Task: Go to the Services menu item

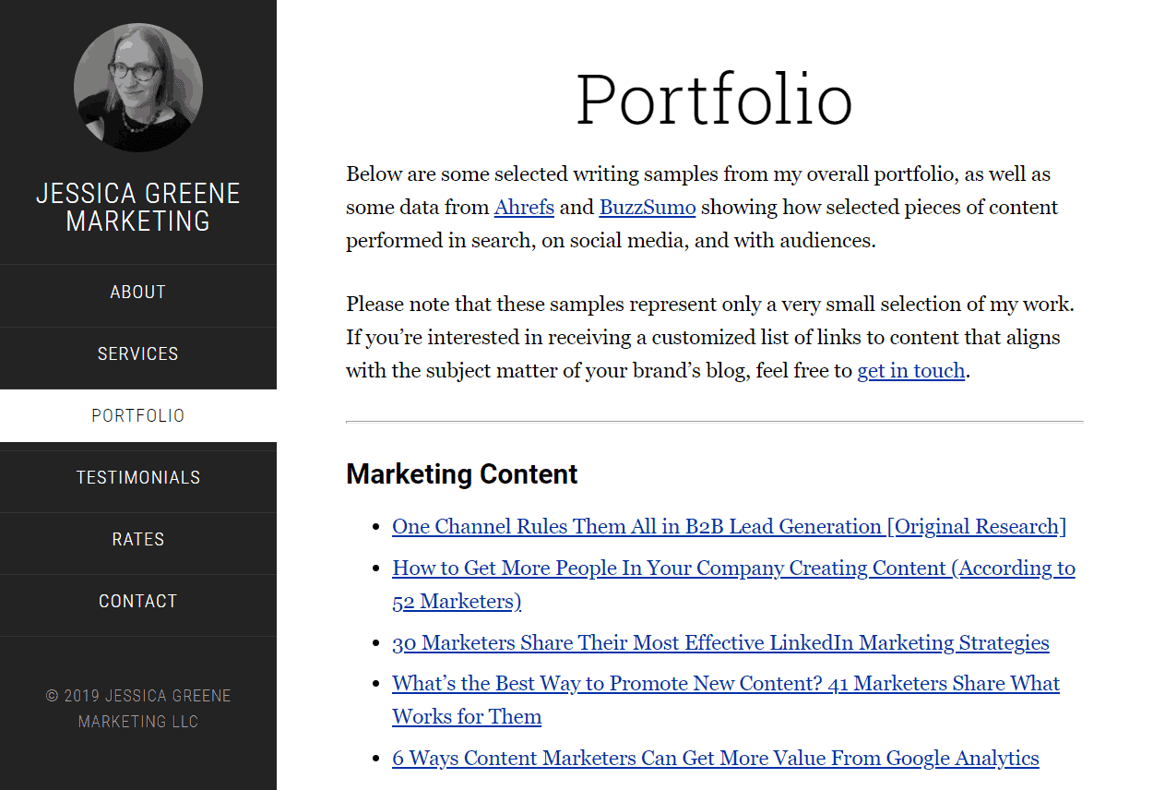Action: click(x=138, y=353)
